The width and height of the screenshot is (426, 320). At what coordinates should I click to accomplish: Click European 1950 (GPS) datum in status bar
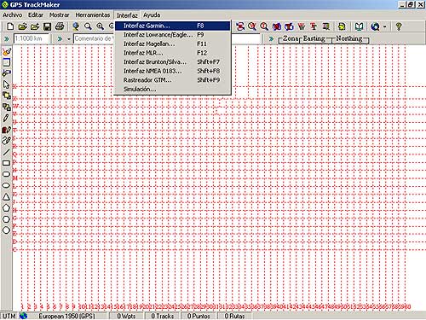(66, 316)
